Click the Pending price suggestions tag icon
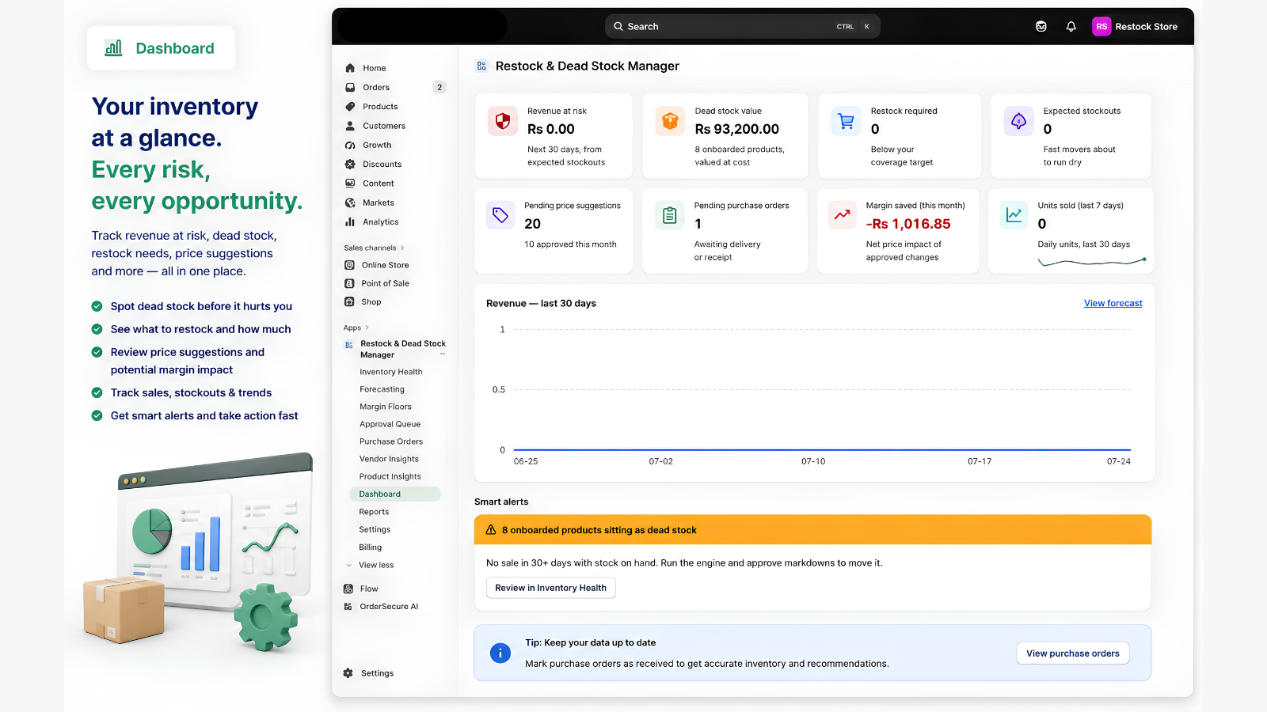 [x=500, y=214]
